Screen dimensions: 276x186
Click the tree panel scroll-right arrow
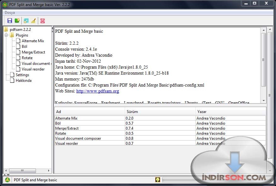pyautogui.click(x=49, y=171)
